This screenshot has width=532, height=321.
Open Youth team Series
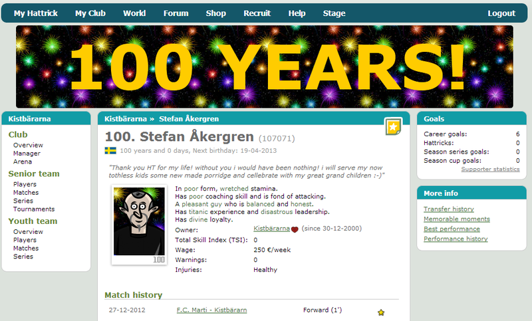[x=23, y=257]
